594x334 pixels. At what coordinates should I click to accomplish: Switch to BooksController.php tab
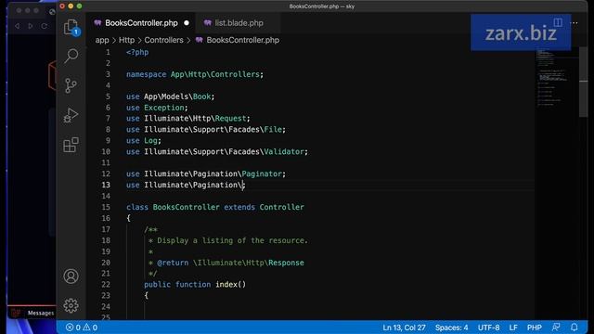pyautogui.click(x=141, y=23)
